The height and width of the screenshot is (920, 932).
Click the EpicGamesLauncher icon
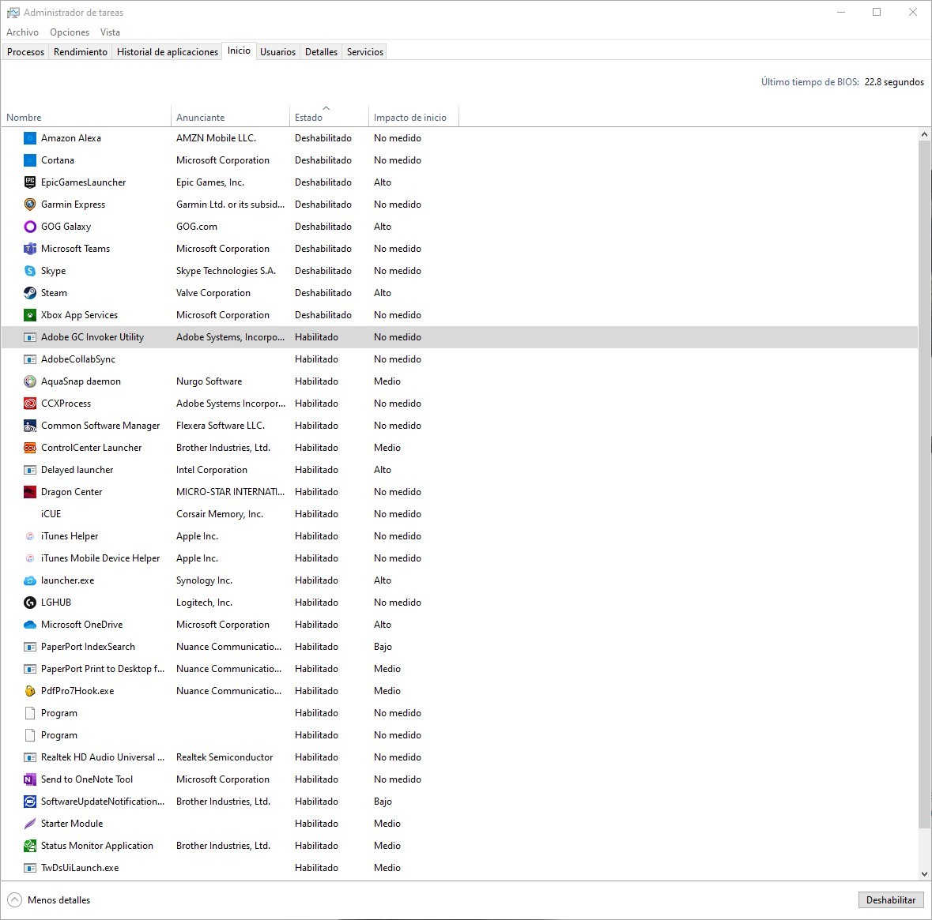(30, 182)
